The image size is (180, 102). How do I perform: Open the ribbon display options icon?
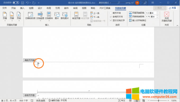click(x=152, y=3)
